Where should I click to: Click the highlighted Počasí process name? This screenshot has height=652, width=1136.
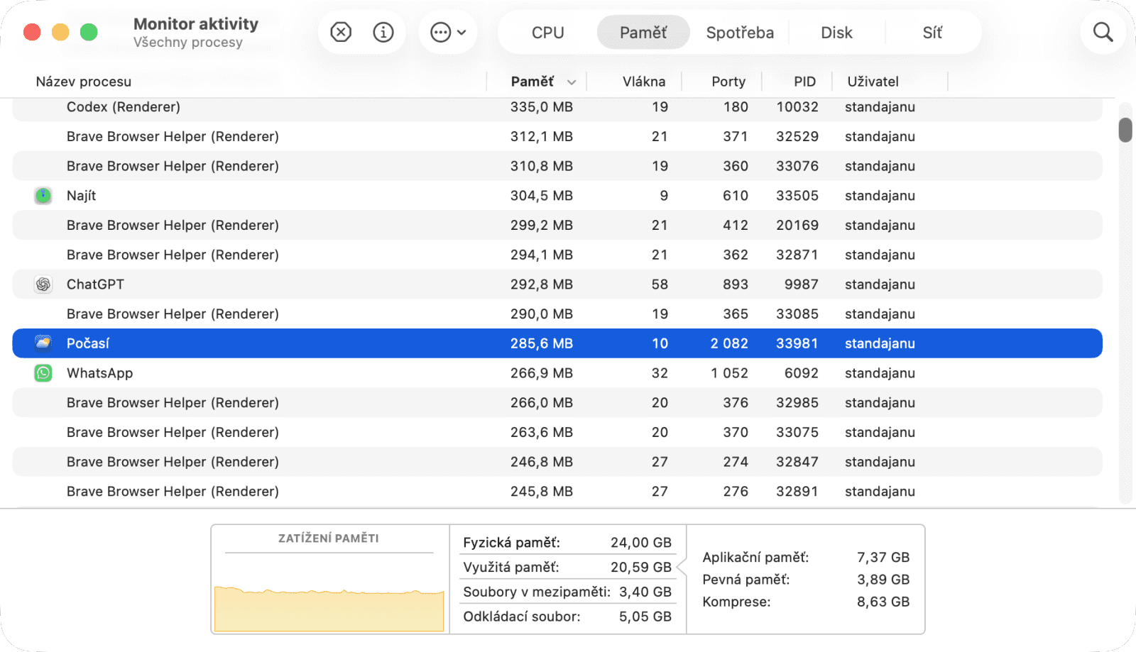(88, 343)
